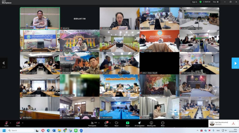This screenshot has height=133, width=239.
Task: Start screen sharing with the Share button
Action: pyautogui.click(x=128, y=123)
